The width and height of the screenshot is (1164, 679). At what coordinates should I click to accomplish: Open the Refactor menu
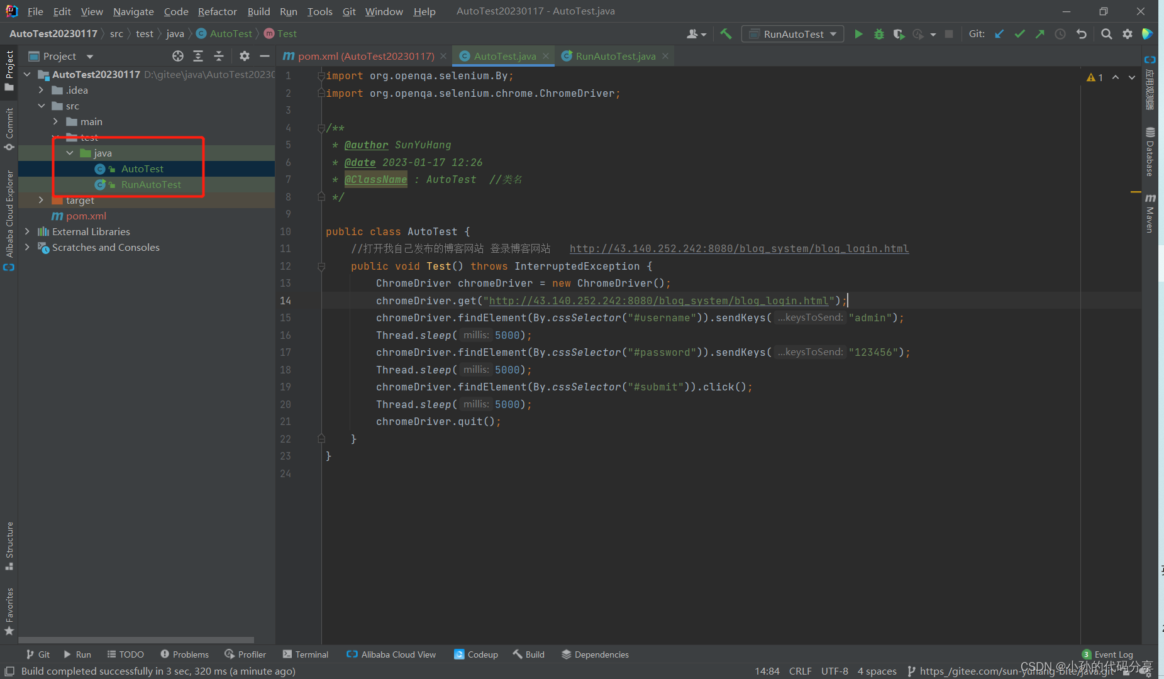(217, 11)
